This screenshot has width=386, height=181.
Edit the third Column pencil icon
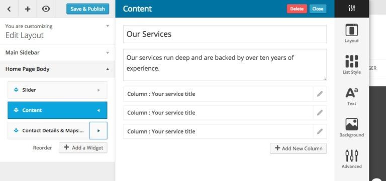click(x=320, y=131)
